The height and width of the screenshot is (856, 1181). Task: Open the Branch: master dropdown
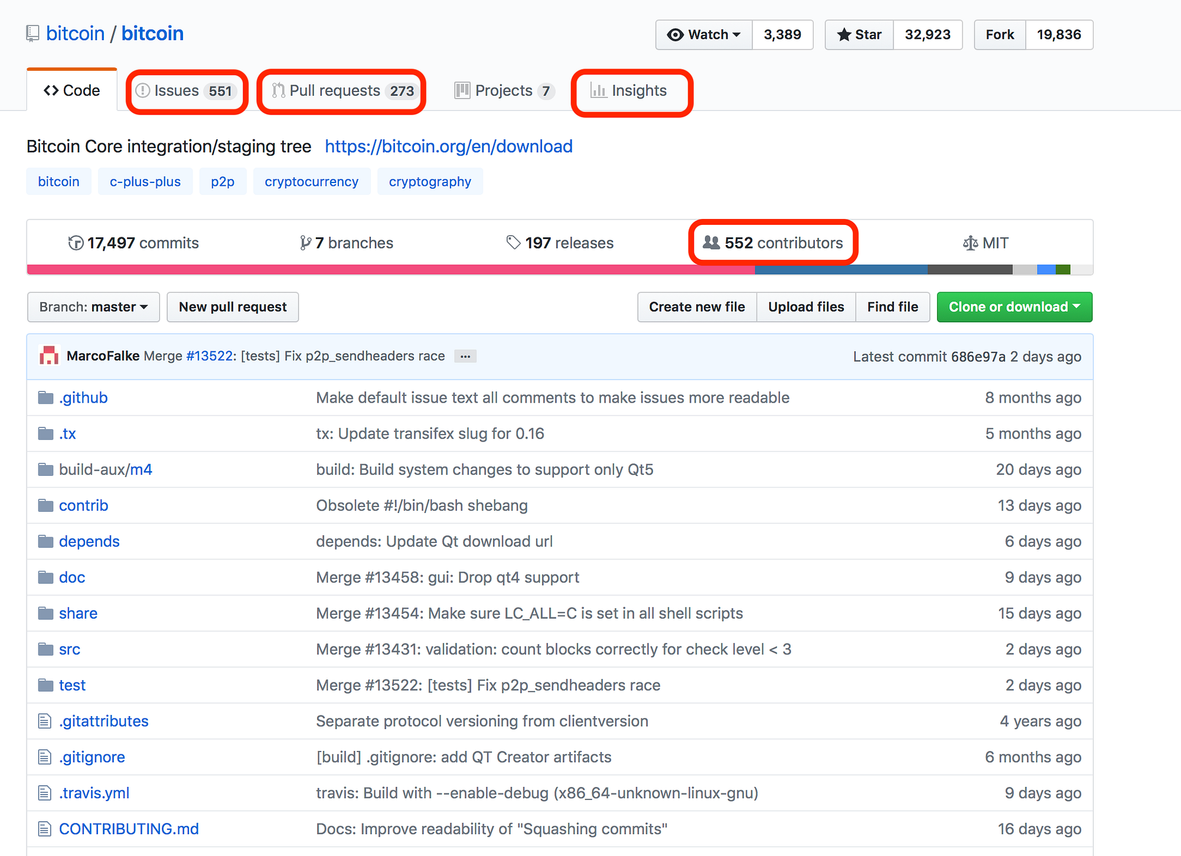[93, 308]
